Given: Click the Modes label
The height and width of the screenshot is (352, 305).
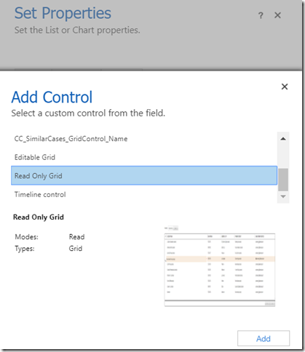Looking at the screenshot, I should [27, 237].
